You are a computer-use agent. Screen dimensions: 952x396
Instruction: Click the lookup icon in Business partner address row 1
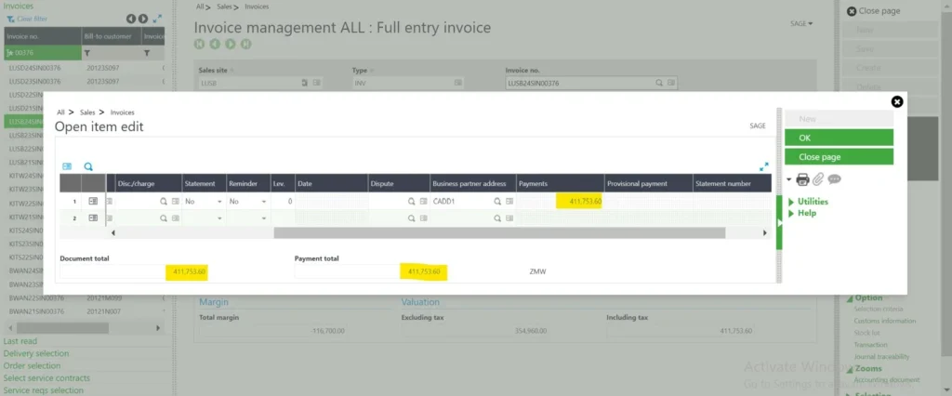pyautogui.click(x=496, y=201)
